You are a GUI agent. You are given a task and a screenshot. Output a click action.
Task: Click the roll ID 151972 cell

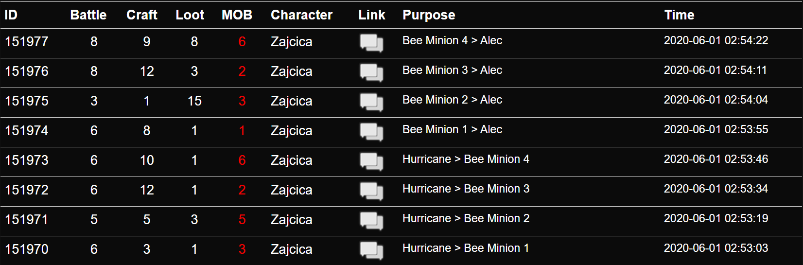(x=27, y=190)
